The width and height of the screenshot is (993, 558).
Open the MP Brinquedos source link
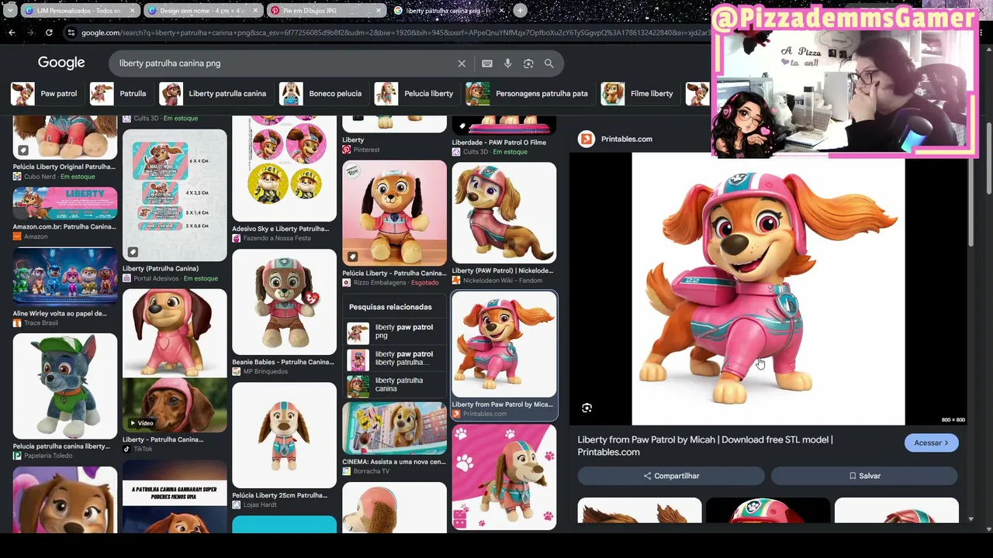coord(265,371)
